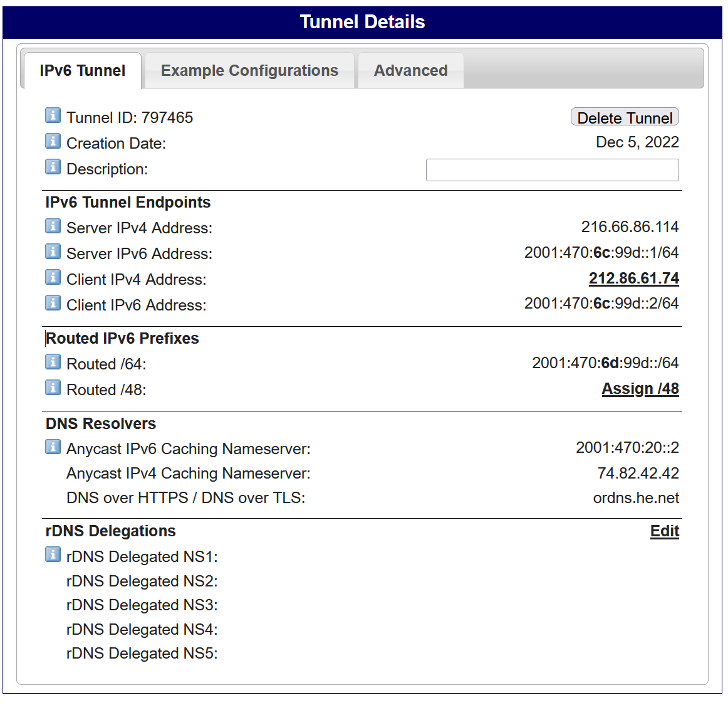Viewport: 728px width, 705px height.
Task: Select the IPv6 Tunnel tab
Action: [83, 71]
